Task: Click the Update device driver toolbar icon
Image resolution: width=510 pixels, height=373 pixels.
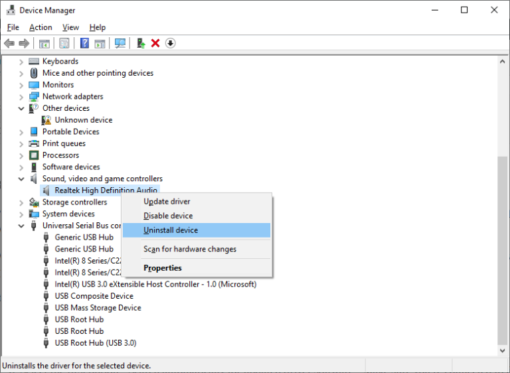Action: (x=141, y=43)
